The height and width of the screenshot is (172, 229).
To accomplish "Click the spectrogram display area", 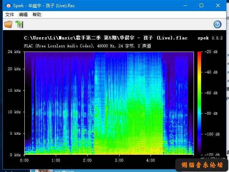I will [x=109, y=103].
